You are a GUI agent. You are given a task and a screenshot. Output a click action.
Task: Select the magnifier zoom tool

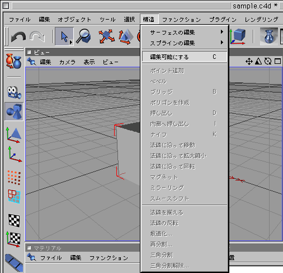[x=84, y=36]
